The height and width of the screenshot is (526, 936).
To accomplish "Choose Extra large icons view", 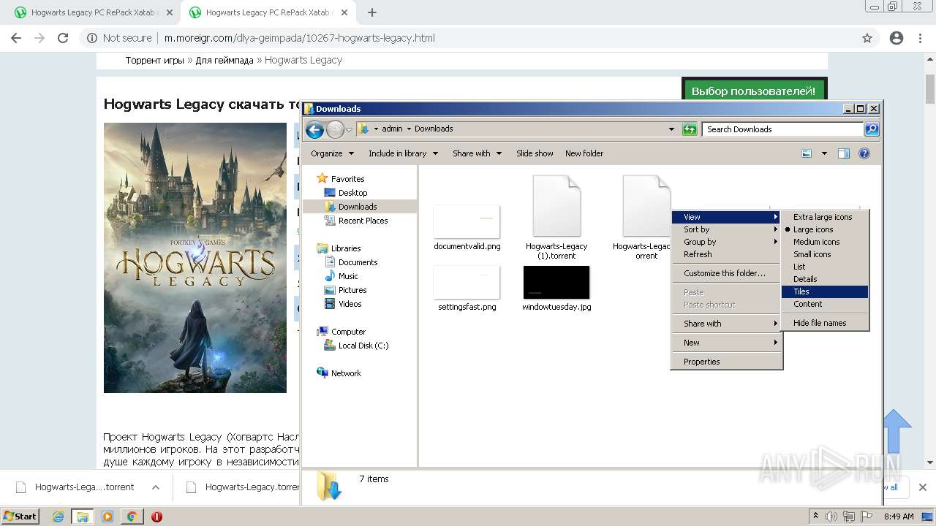I will (x=825, y=217).
